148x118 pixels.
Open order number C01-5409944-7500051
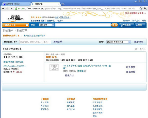(x=14, y=66)
